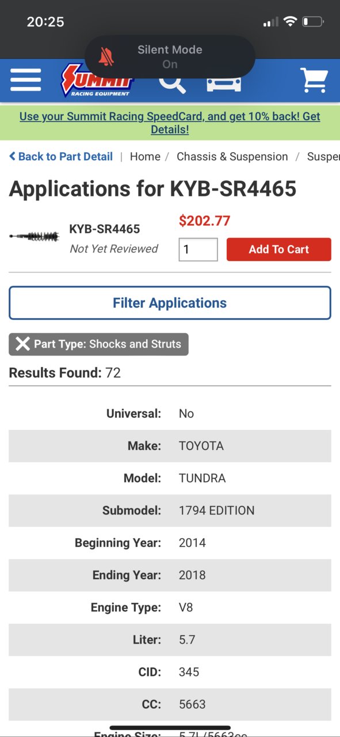Viewport: 340px width, 737px height.
Task: Select the TUNDRA model row
Action: click(x=170, y=478)
